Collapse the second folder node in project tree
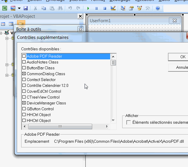 [7, 65]
